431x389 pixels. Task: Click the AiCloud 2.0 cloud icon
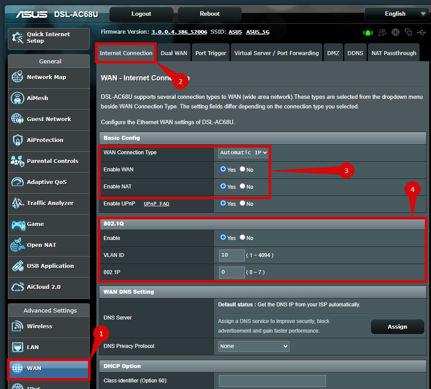point(18,287)
